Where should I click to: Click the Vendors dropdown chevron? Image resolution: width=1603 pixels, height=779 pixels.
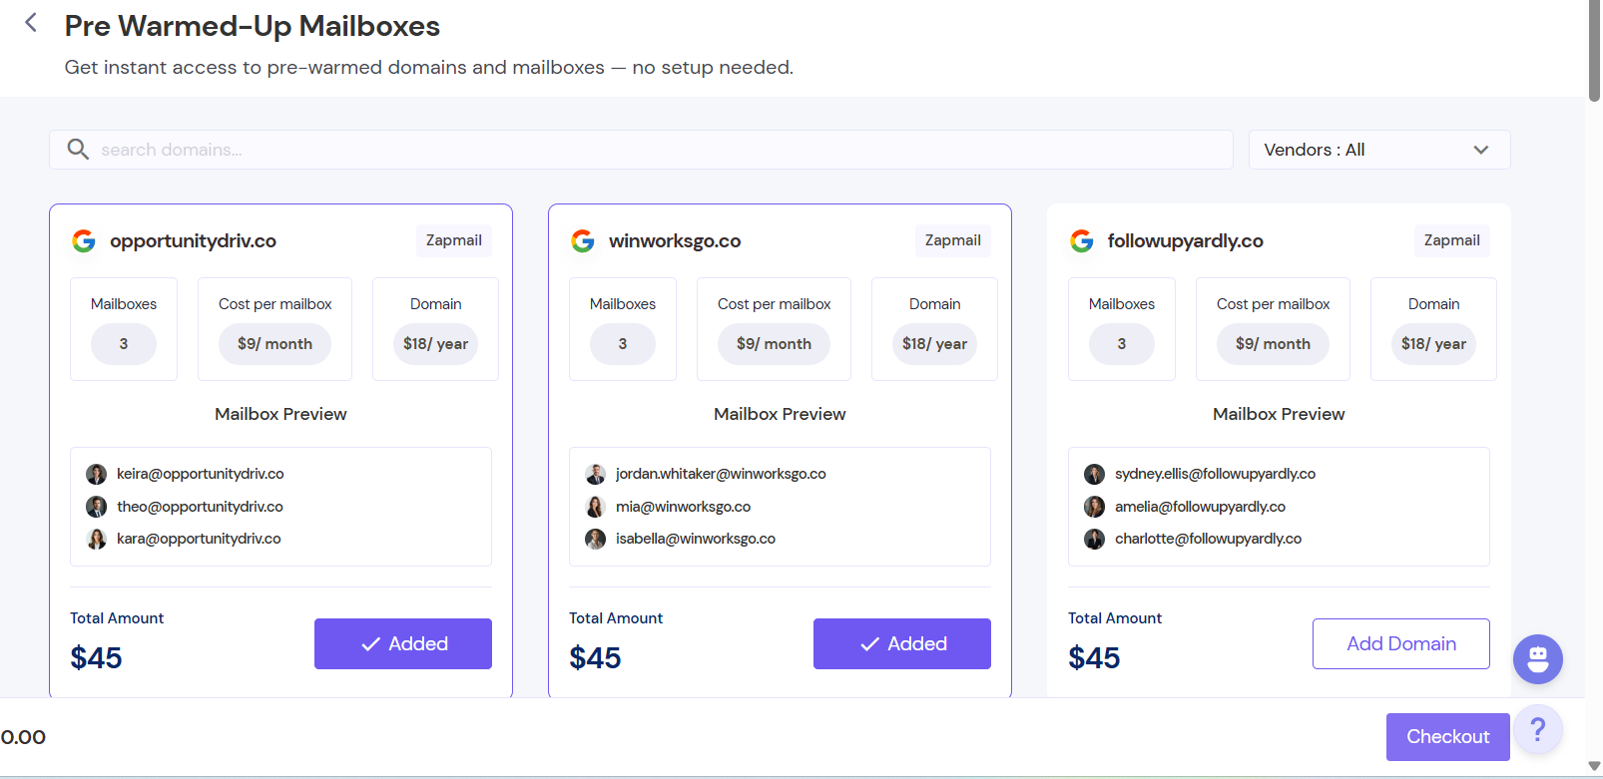[1481, 150]
